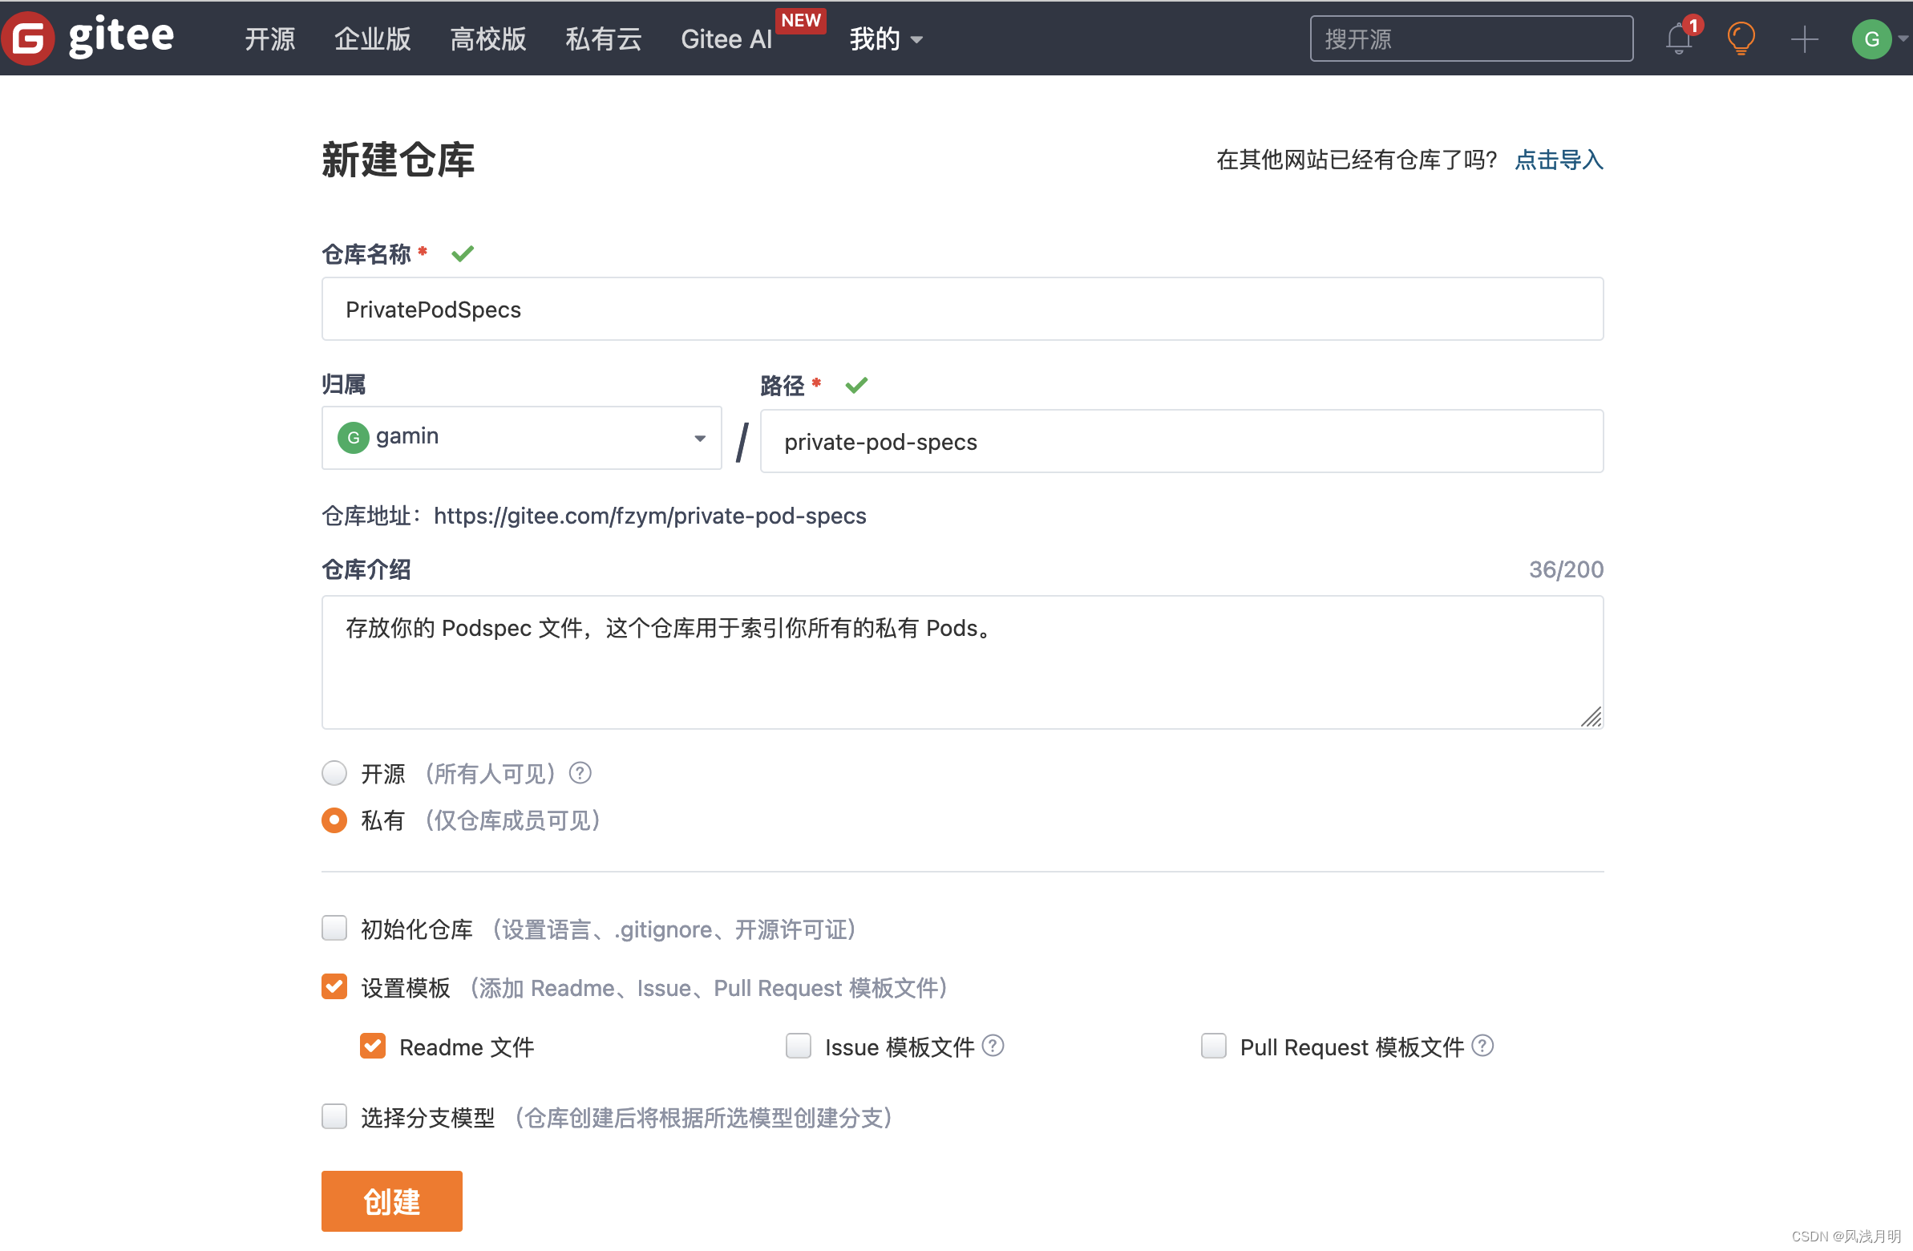Select the 私有 private radio button
Image resolution: width=1913 pixels, height=1251 pixels.
click(x=334, y=821)
